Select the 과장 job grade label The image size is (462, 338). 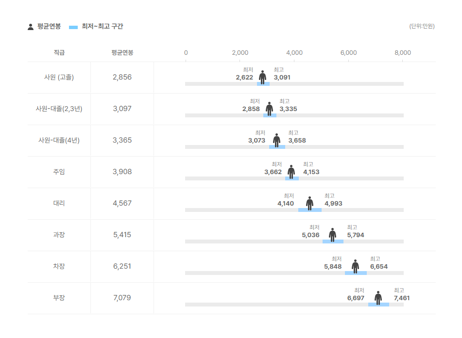tap(59, 235)
